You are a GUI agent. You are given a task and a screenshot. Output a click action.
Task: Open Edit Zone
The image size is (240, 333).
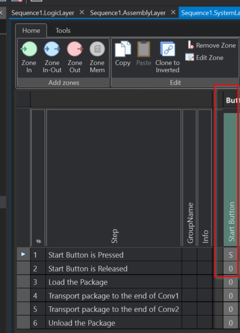point(205,58)
